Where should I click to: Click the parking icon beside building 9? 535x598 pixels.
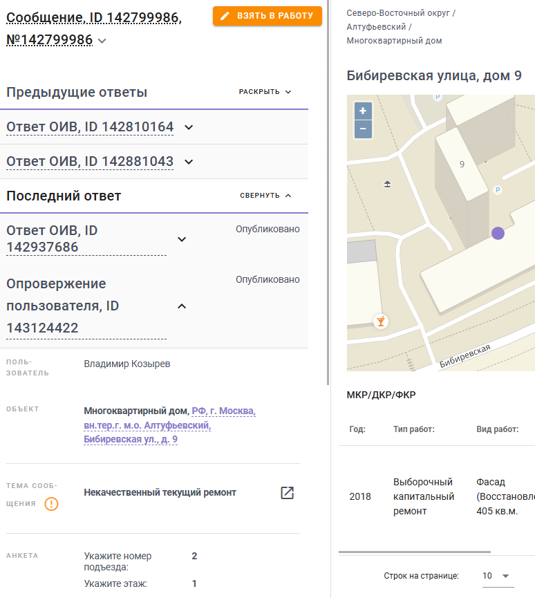tap(498, 189)
